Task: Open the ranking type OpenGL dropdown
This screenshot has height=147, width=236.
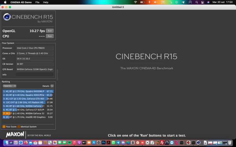Action: (x=10, y=86)
